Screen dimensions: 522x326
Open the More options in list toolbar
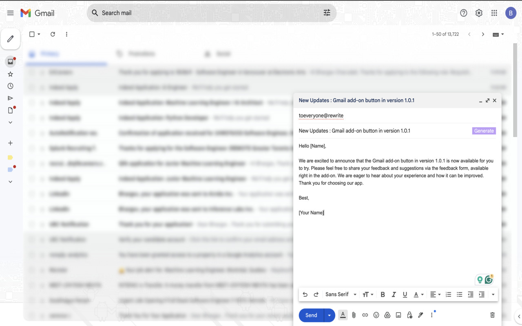[x=66, y=34]
